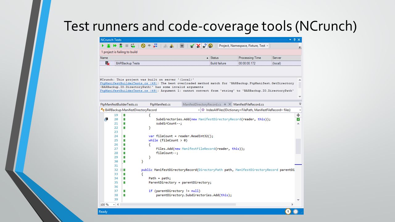Open the IndexAllFiles member dropdown

tap(251, 110)
